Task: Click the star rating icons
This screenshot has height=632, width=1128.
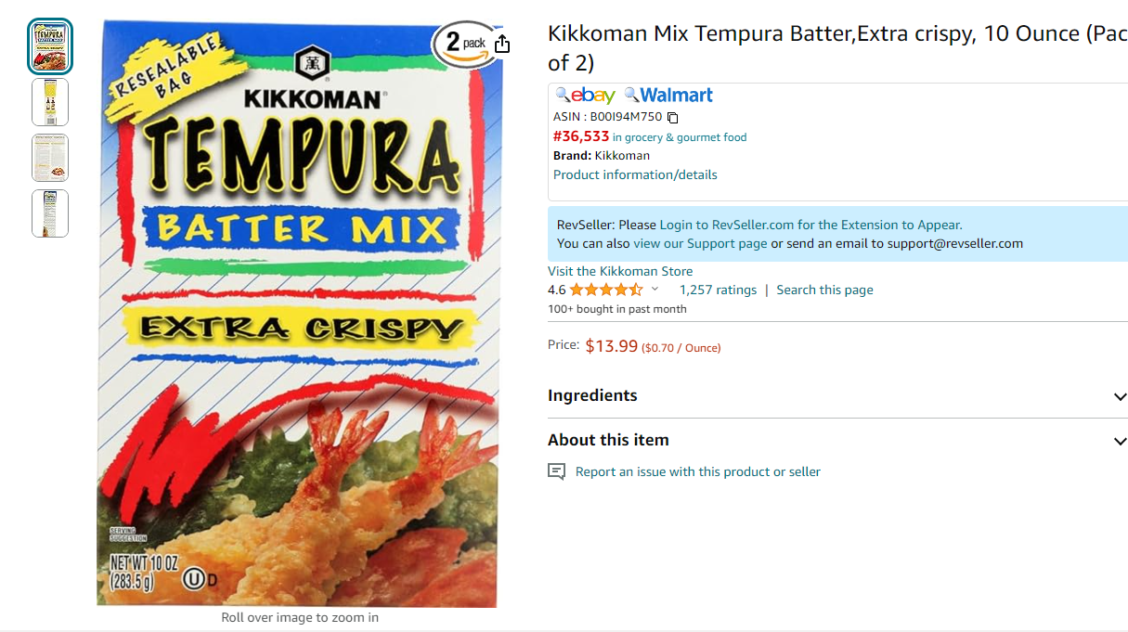Action: tap(605, 290)
